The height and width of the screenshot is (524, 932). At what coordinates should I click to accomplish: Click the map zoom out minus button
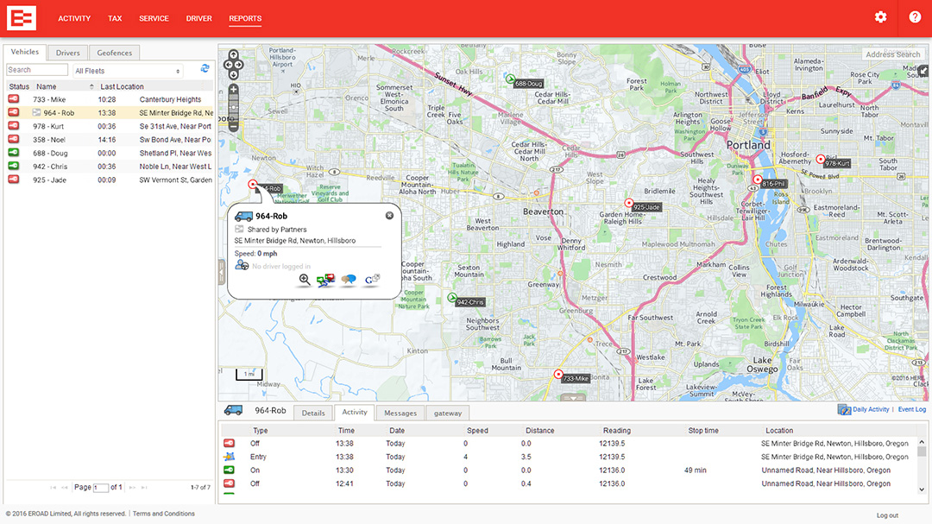[x=234, y=126]
